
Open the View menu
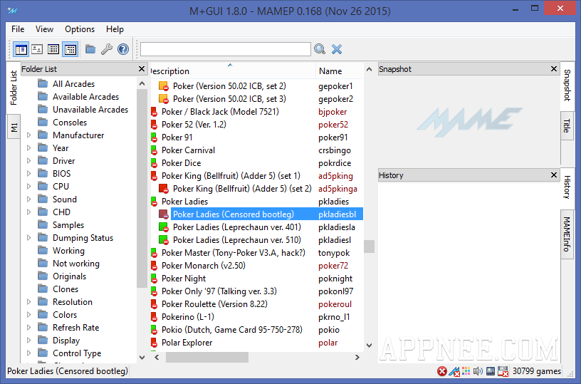pos(44,29)
